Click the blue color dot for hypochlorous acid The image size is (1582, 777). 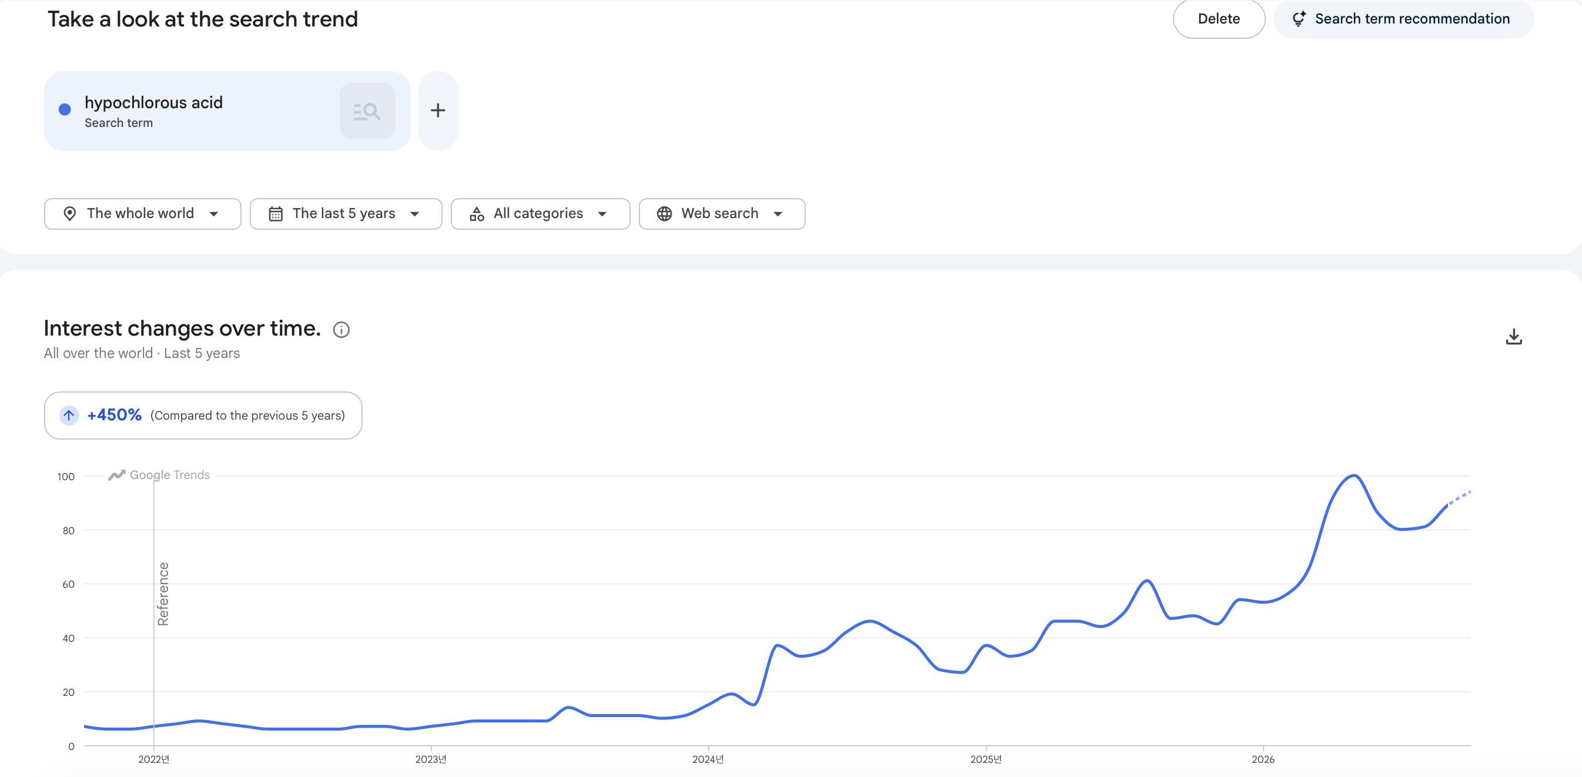tap(65, 110)
